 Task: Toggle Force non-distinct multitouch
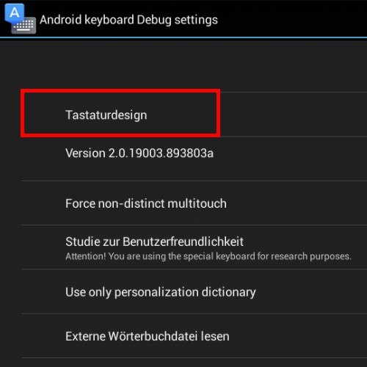[x=195, y=203]
